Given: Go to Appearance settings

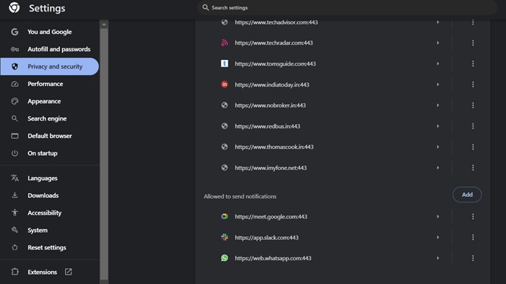Looking at the screenshot, I should (49, 101).
